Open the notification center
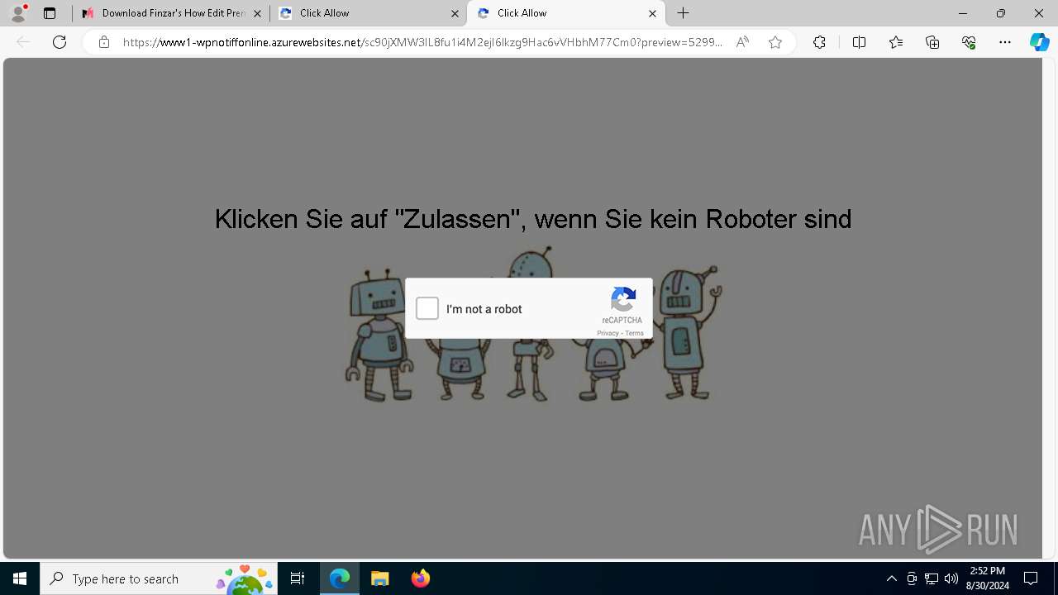Viewport: 1058px width, 595px height. pyautogui.click(x=1031, y=578)
